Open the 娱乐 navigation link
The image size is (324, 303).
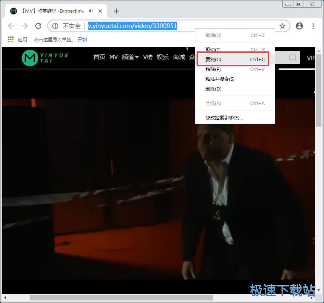pos(163,57)
